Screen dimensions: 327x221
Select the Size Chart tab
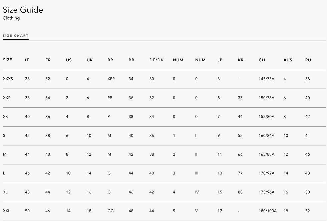16,36
